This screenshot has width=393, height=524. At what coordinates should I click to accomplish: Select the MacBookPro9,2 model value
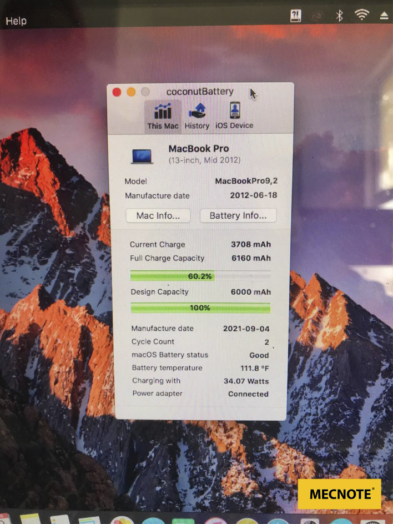[246, 181]
